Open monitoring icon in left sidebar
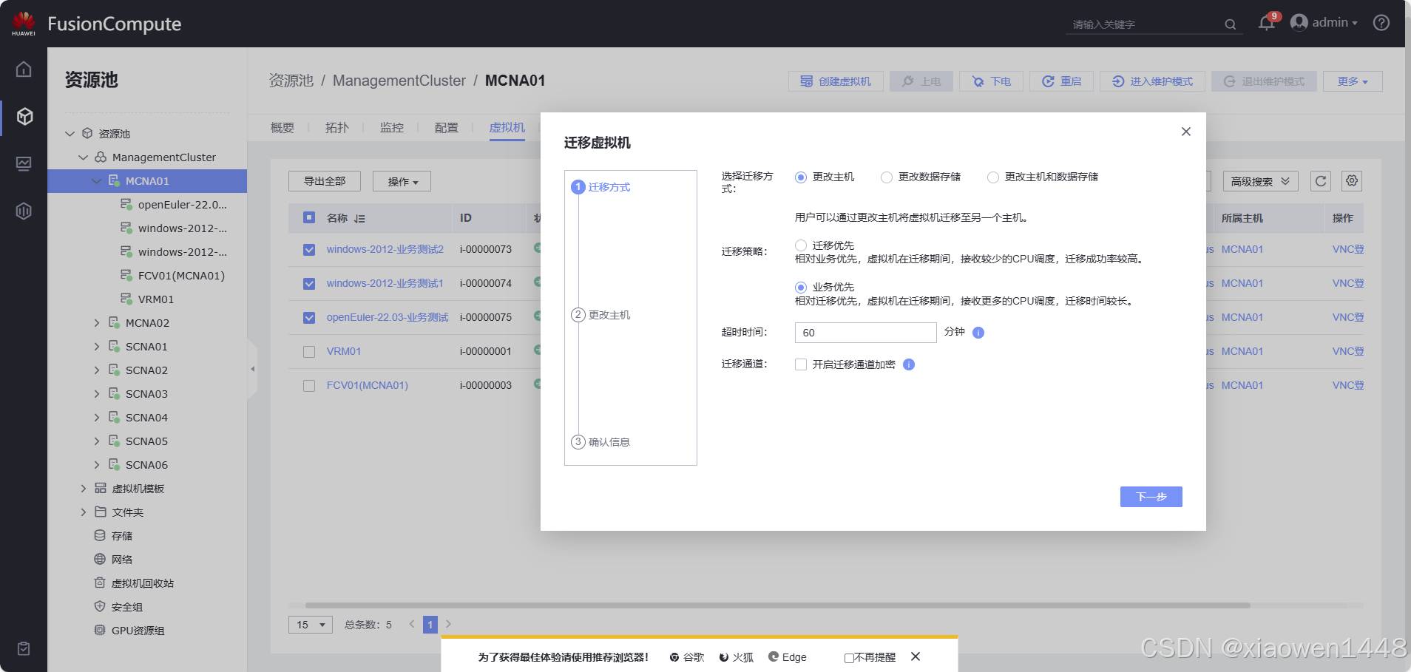Image resolution: width=1411 pixels, height=672 pixels. [x=24, y=163]
